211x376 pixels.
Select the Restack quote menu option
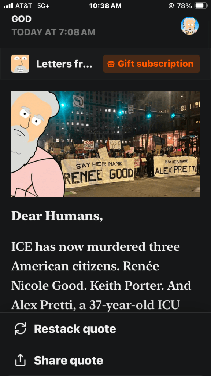click(105, 329)
